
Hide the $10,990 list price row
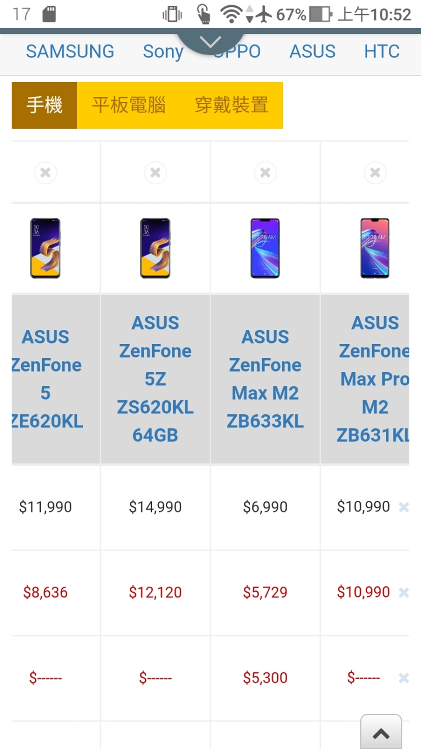(403, 507)
